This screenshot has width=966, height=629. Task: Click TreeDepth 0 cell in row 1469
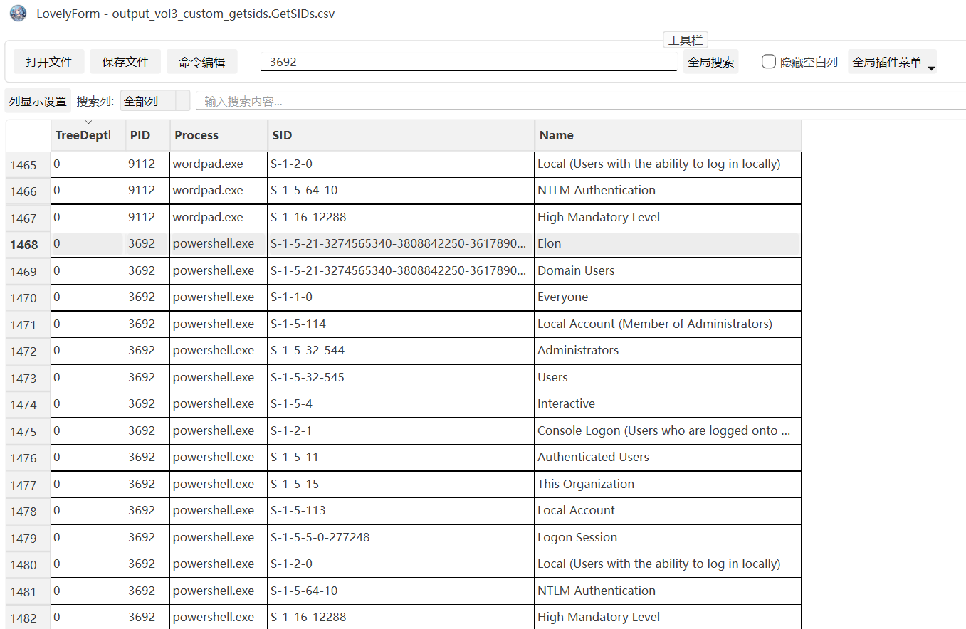pos(88,270)
